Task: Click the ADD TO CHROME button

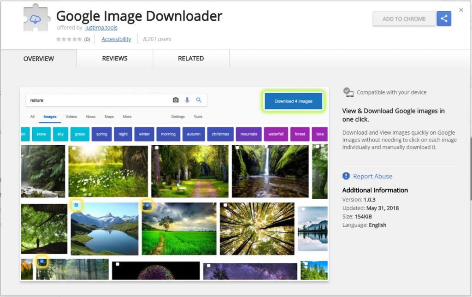Action: coord(404,19)
